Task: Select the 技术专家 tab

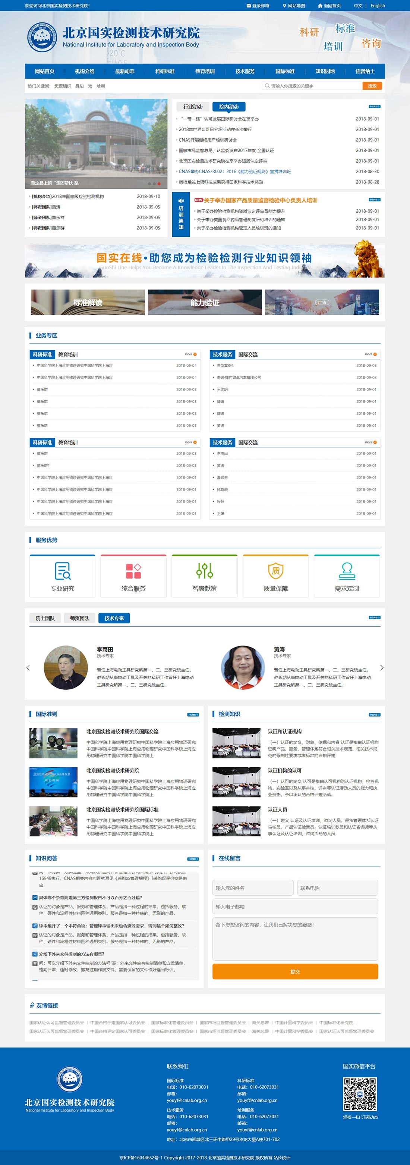Action: coord(114,618)
